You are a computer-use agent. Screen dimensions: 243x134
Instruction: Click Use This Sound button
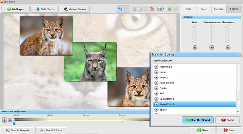198,120
